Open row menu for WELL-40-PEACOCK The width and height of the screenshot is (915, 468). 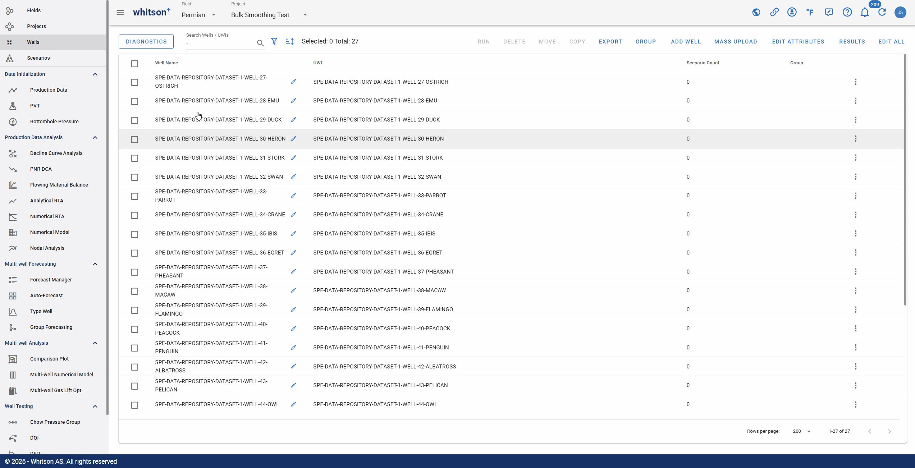[856, 329]
